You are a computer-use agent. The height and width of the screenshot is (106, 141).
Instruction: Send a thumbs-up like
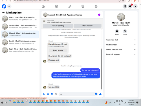pyautogui.click(x=100, y=94)
